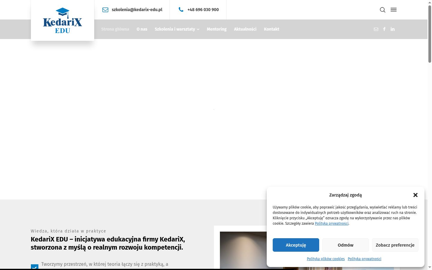Open the Aktualności menu item

pyautogui.click(x=245, y=29)
